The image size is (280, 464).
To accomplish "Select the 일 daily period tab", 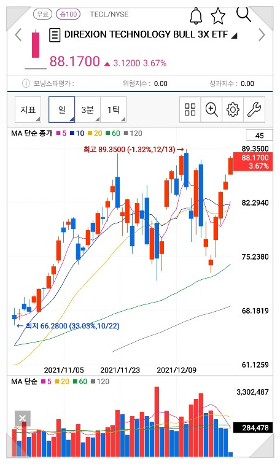I will 61,109.
